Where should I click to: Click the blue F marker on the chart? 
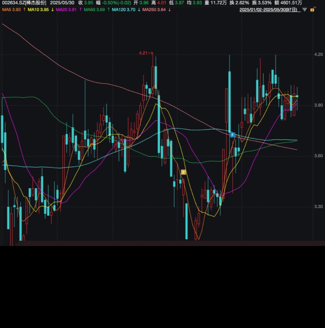[x=232, y=135]
